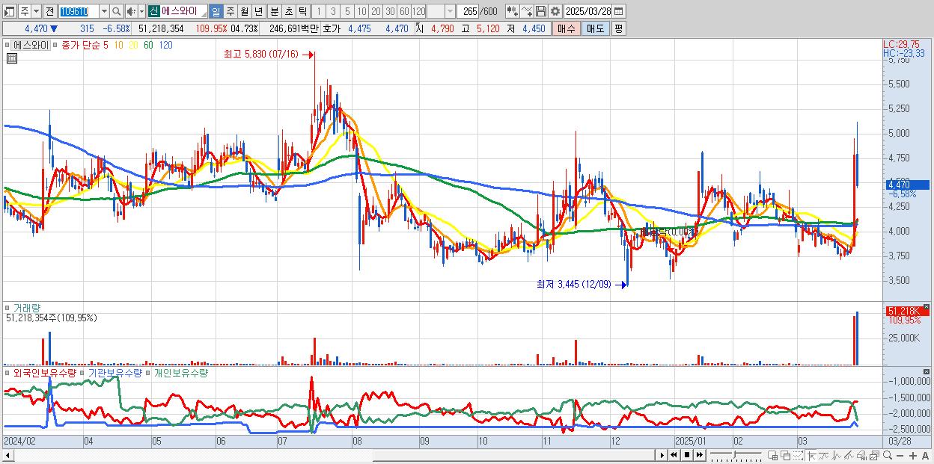Select interval 3 tab
Viewport: 934px width, 464px height.
[333, 11]
